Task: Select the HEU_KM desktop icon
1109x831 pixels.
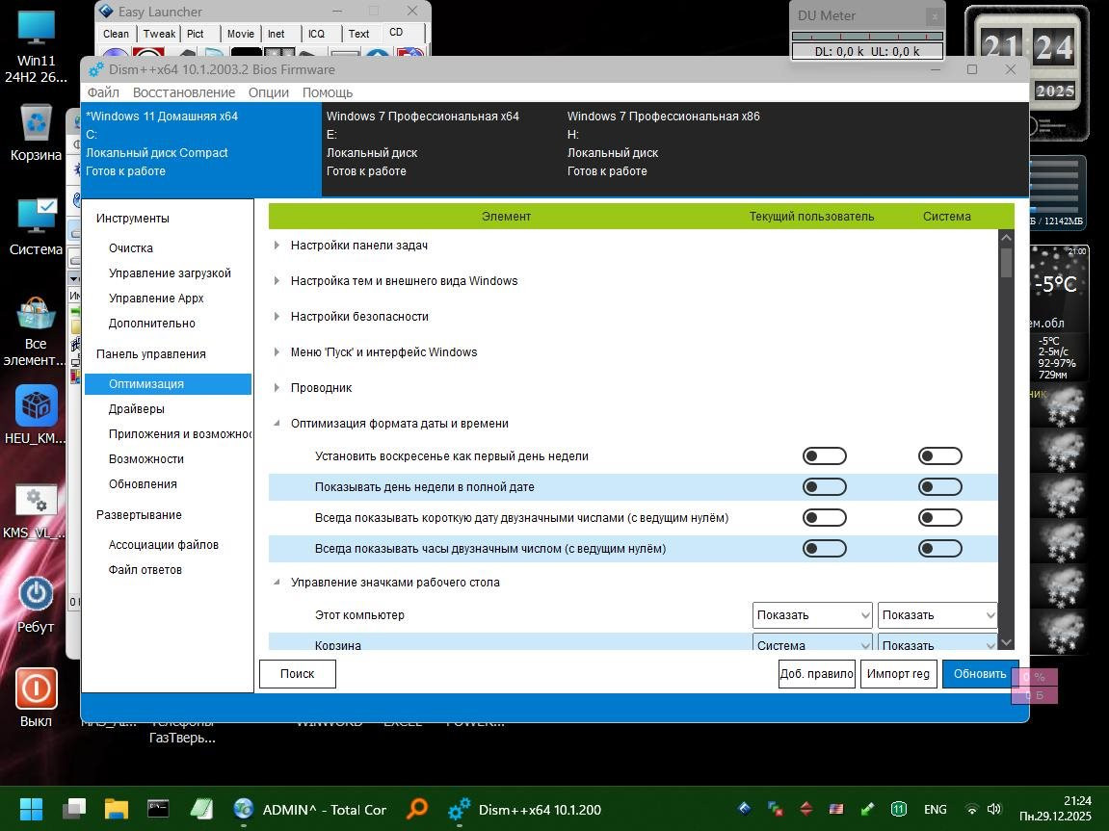Action: click(36, 414)
